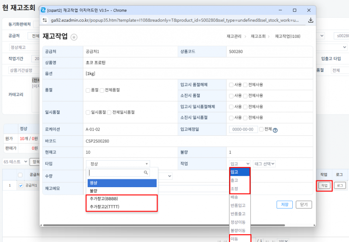Viewport: 349px width, 242px height.
Task: Select 추가창고(BBBB) option
Action: point(122,199)
